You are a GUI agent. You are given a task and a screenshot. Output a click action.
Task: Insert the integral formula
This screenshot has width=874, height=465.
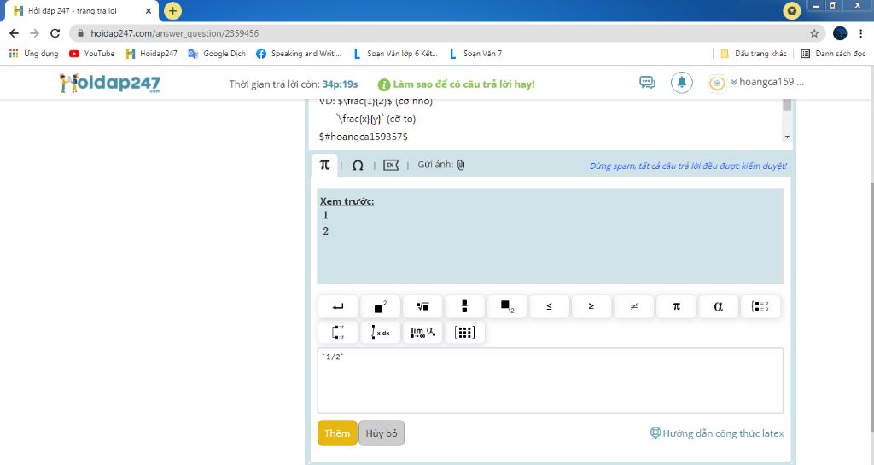pyautogui.click(x=380, y=333)
